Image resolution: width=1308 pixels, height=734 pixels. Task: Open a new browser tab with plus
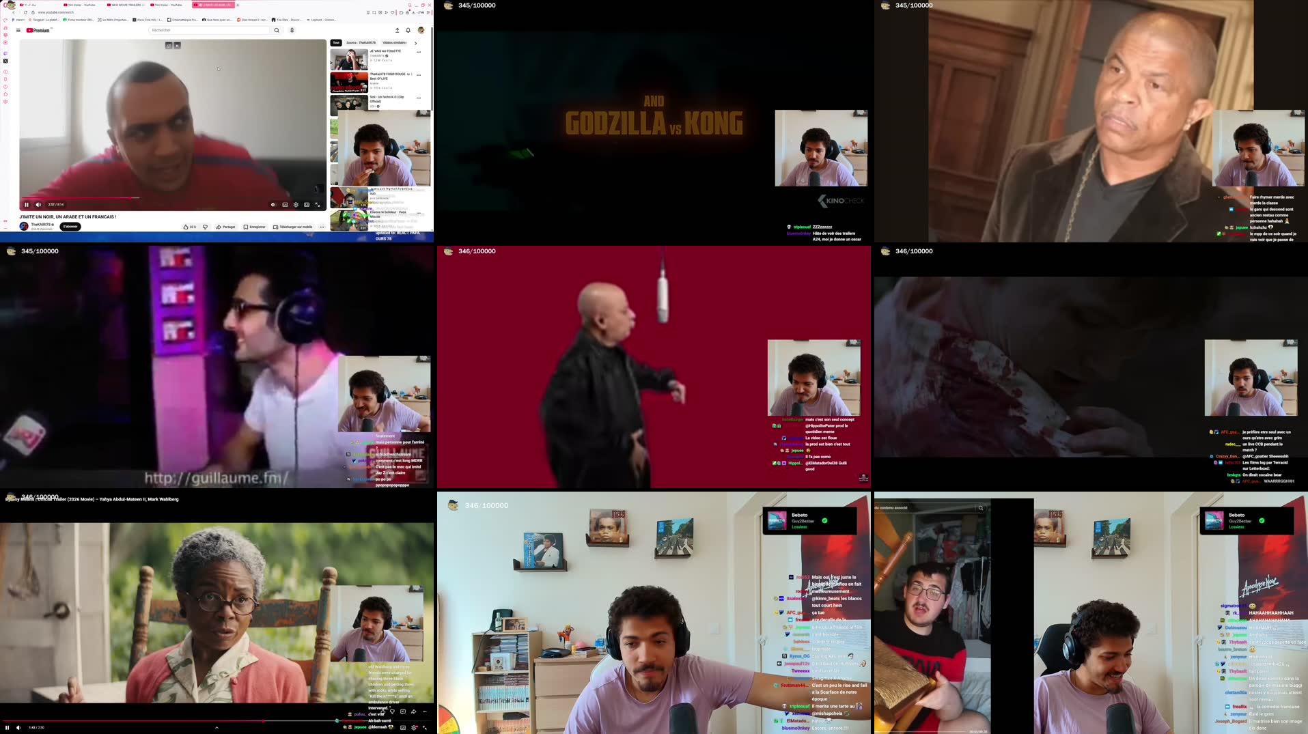(238, 5)
